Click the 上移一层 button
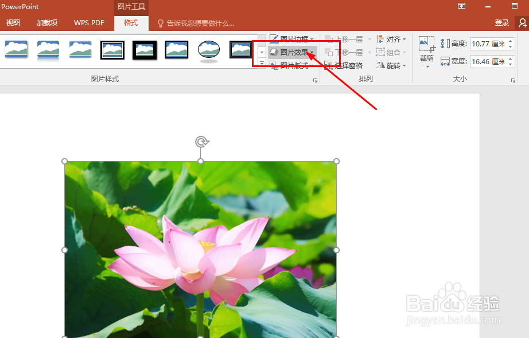The width and height of the screenshot is (529, 338). (x=344, y=39)
